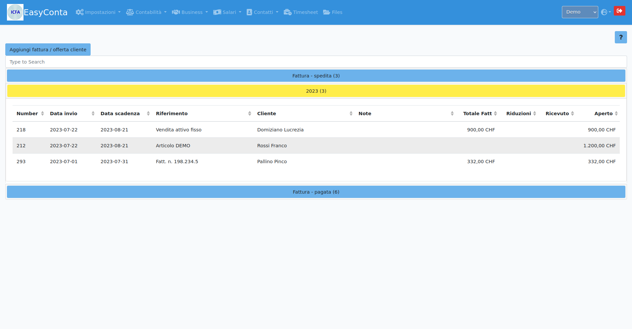The height and width of the screenshot is (329, 632).
Task: Sort by Cliente column arrows
Action: tap(351, 114)
